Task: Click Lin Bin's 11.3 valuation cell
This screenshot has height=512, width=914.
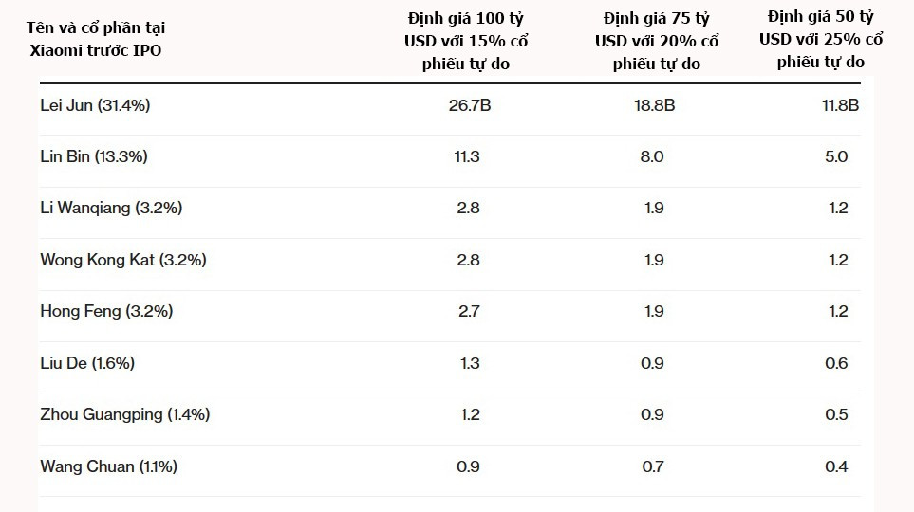Action: [469, 157]
